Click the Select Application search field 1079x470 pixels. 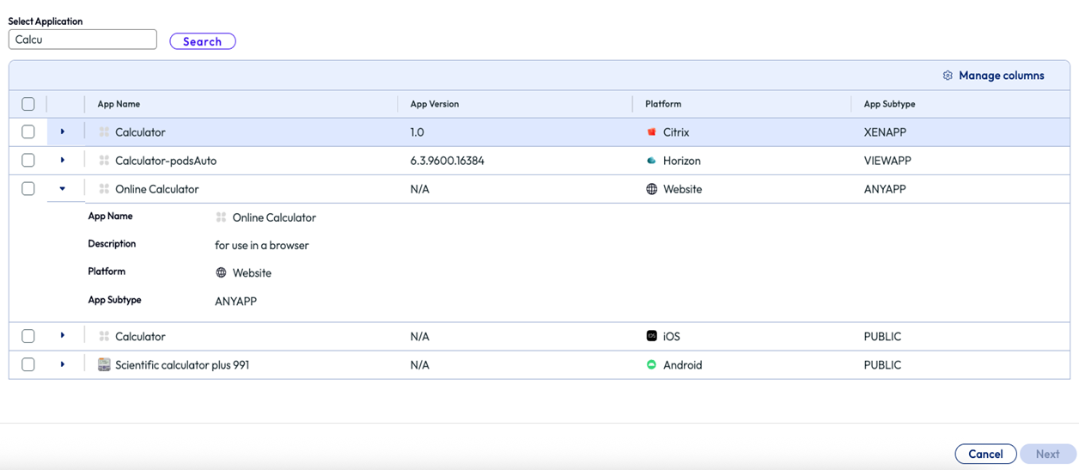tap(82, 40)
